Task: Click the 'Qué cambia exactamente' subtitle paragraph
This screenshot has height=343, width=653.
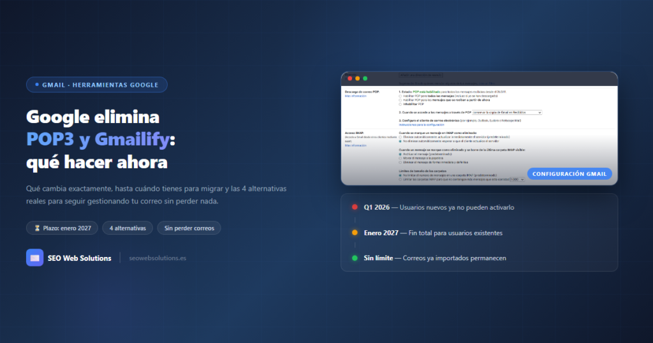Action: click(x=156, y=195)
